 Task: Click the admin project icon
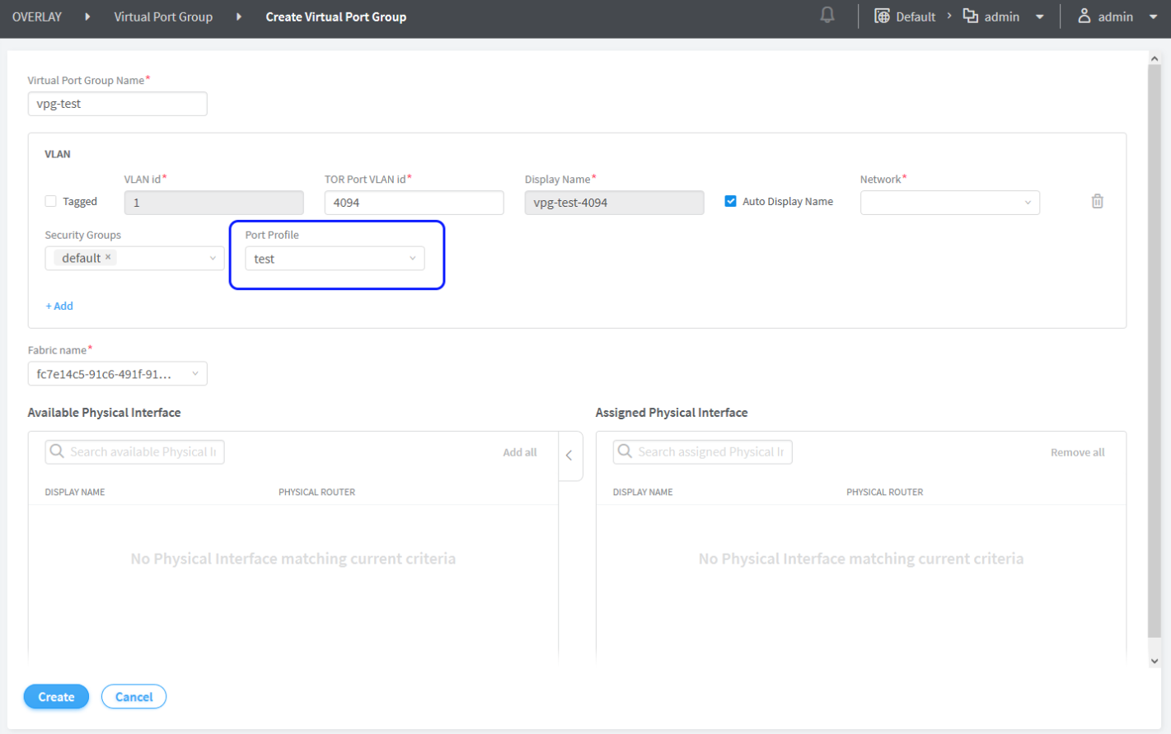click(x=971, y=16)
